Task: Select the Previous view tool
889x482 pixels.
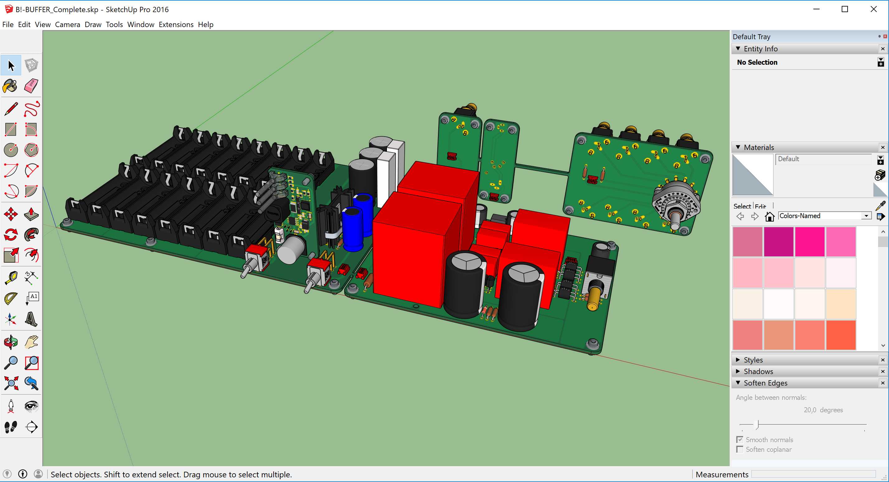Action: pyautogui.click(x=31, y=383)
